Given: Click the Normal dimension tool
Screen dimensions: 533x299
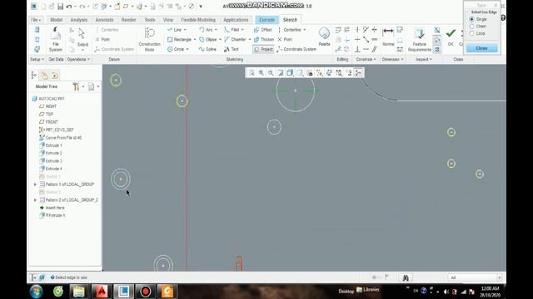Looking at the screenshot, I should (x=388, y=37).
